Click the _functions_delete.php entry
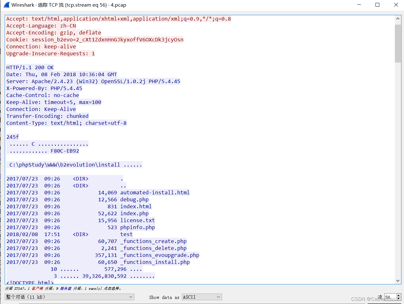Image resolution: width=404 pixels, height=304 pixels. click(96, 248)
